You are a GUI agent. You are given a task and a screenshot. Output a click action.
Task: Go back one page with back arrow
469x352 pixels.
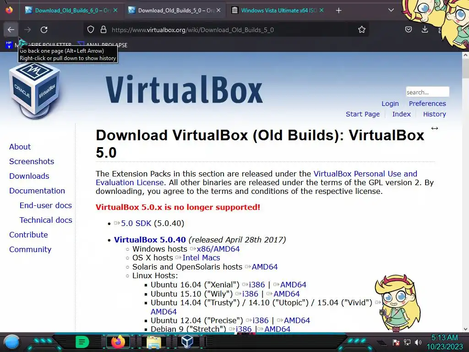(x=11, y=30)
